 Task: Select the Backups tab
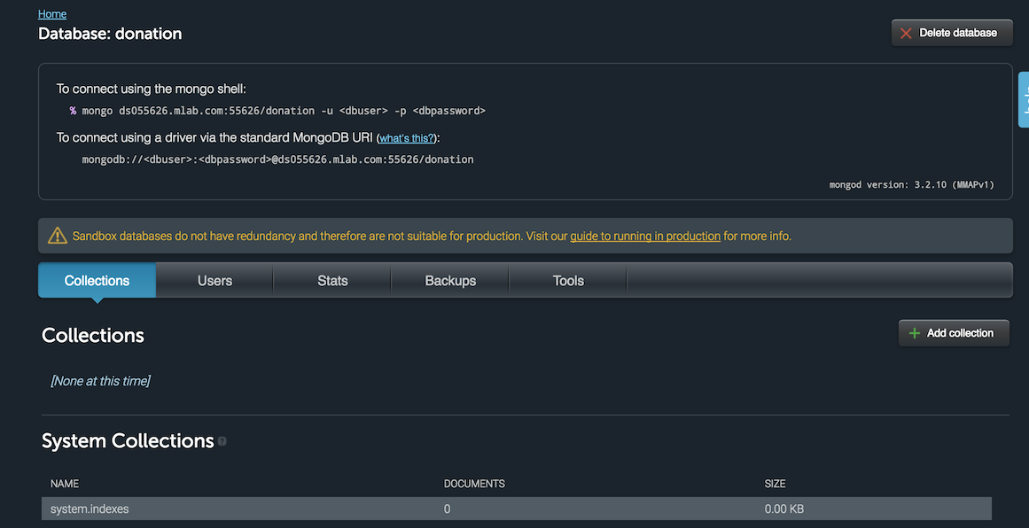(450, 281)
